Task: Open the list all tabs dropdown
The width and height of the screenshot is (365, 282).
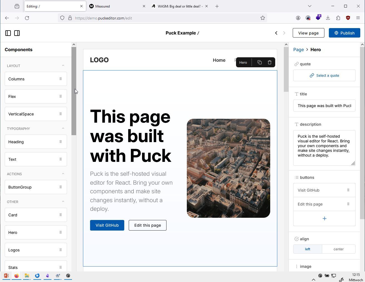Action: point(310,6)
